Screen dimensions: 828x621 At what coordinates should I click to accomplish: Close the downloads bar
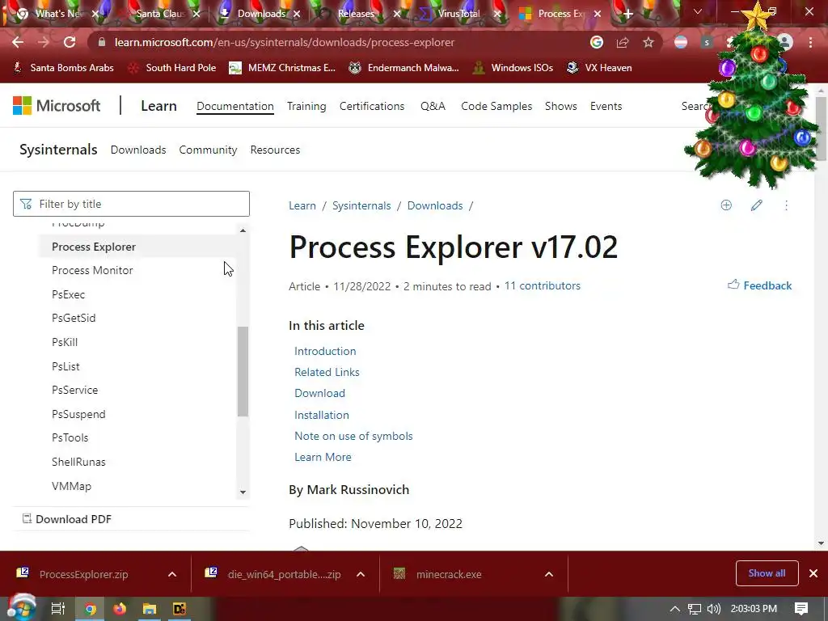click(813, 573)
